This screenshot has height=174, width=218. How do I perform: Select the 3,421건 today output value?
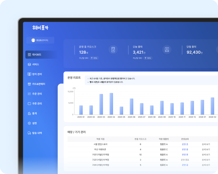(139, 52)
